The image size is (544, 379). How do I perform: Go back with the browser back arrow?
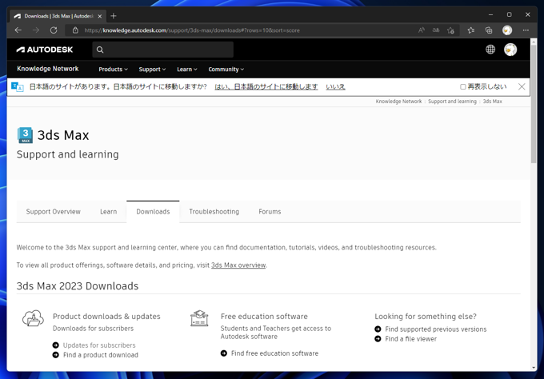tap(18, 30)
